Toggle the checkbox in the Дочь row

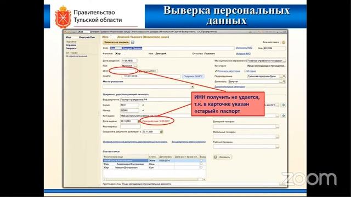pos(201,164)
